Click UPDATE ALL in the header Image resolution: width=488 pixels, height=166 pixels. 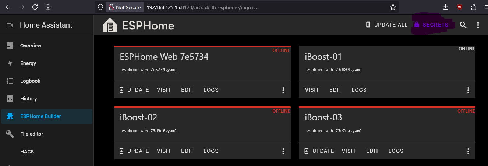386,25
